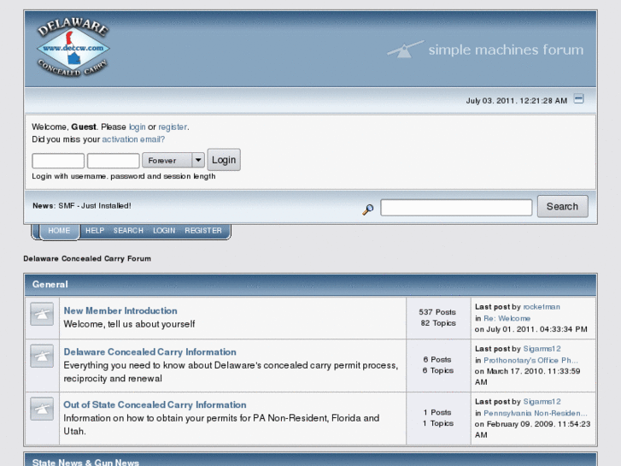The image size is (621, 466).
Task: View Sigarms12 profile in the Out of State Concealed Carry row
Action: 542,401
